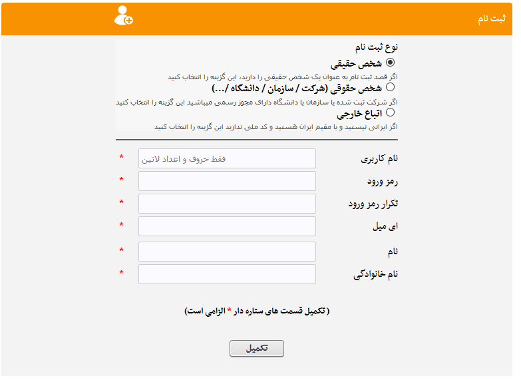Click the 'ثبت نام' header title
521x380 pixels.
pos(491,19)
